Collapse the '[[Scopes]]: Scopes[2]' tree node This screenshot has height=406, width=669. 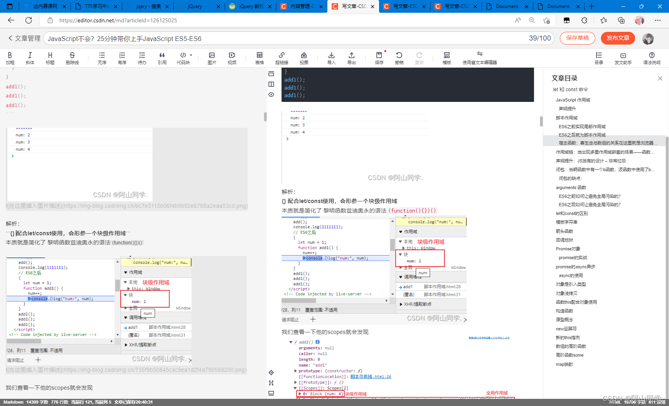point(295,388)
